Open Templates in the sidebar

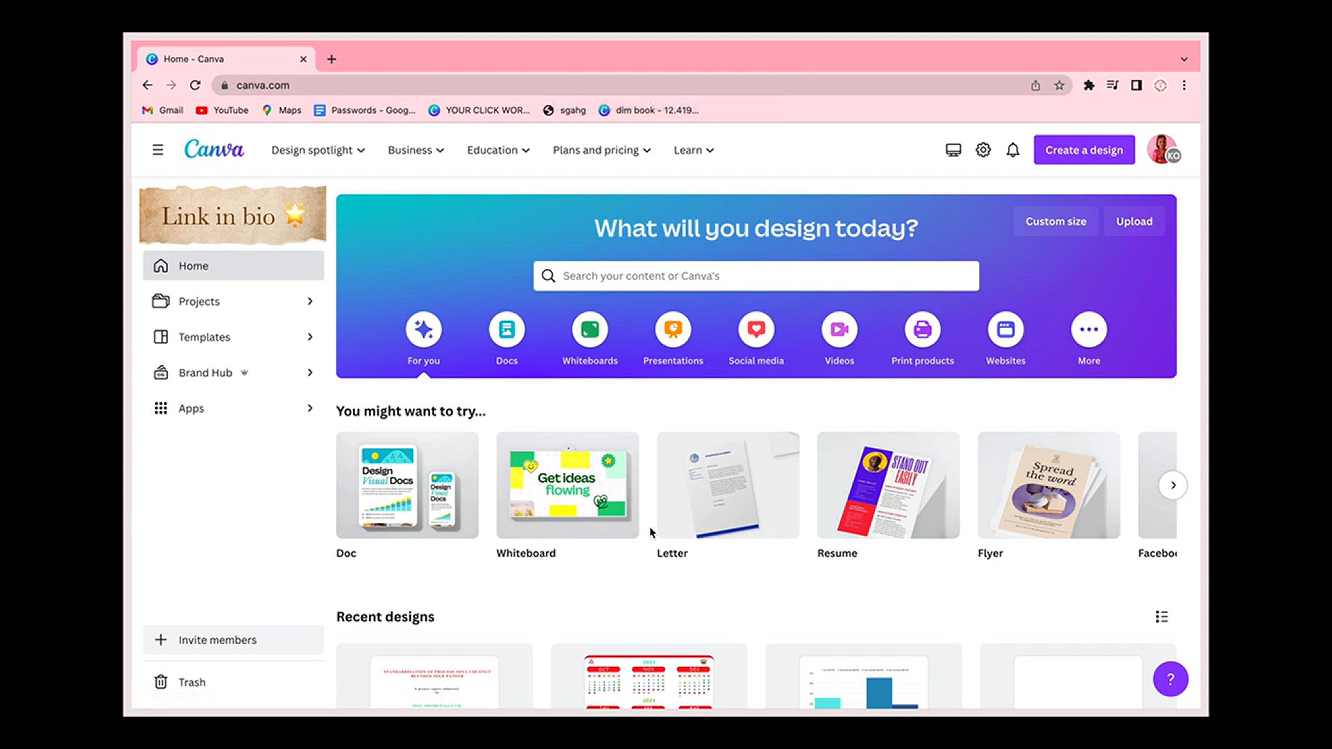233,337
